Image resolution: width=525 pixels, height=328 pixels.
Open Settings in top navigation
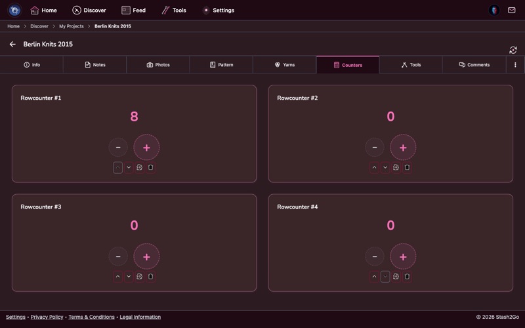click(219, 10)
